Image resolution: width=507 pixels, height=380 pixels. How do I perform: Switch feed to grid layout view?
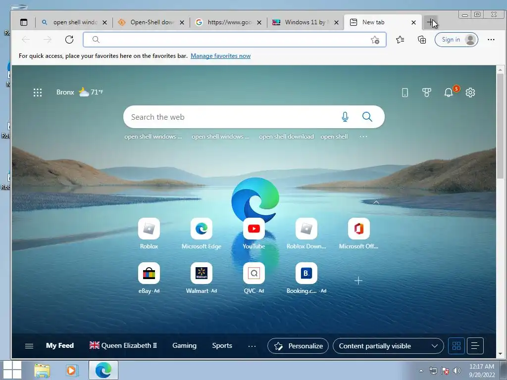tap(456, 346)
